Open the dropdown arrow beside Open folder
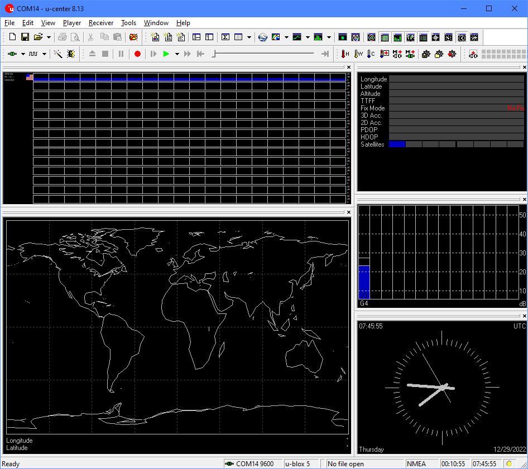This screenshot has width=528, height=469. click(49, 37)
